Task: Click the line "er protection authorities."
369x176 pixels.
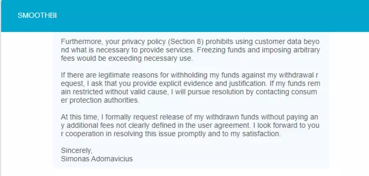Action: 100,100
